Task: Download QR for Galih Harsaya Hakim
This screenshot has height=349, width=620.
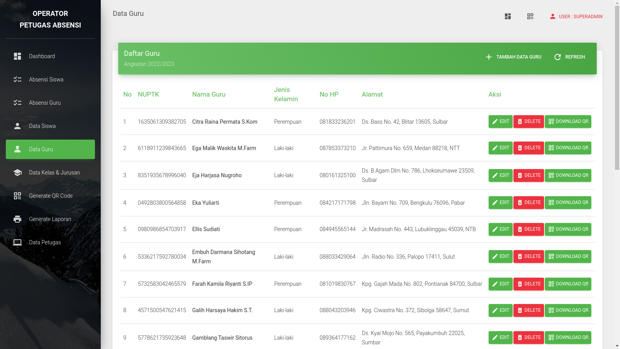Action: coord(568,310)
